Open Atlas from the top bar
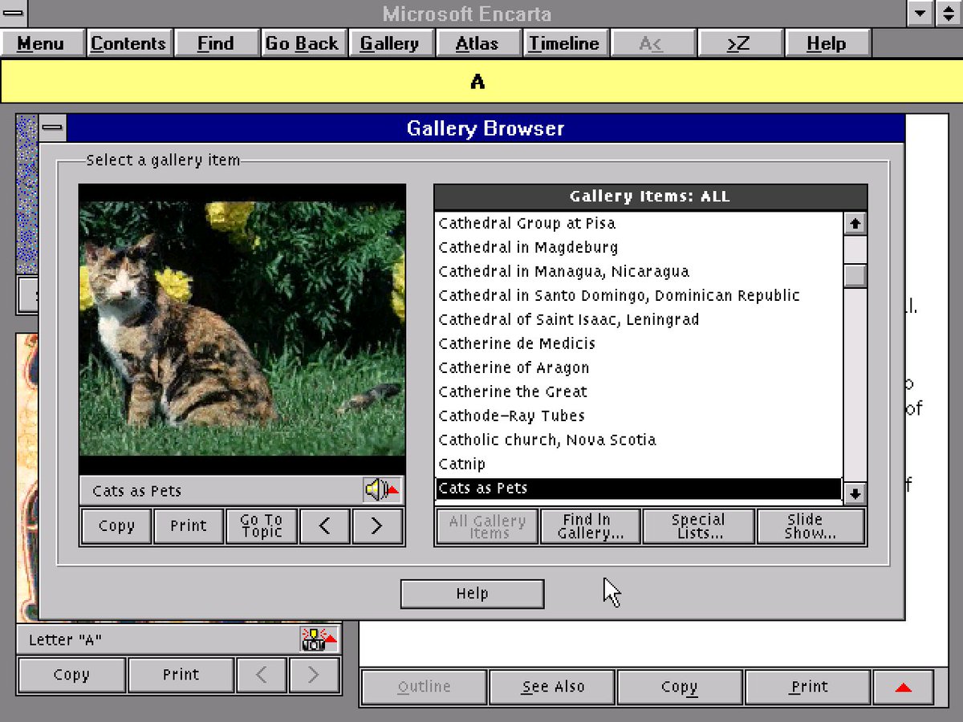Screen dimensions: 963x722 477,43
